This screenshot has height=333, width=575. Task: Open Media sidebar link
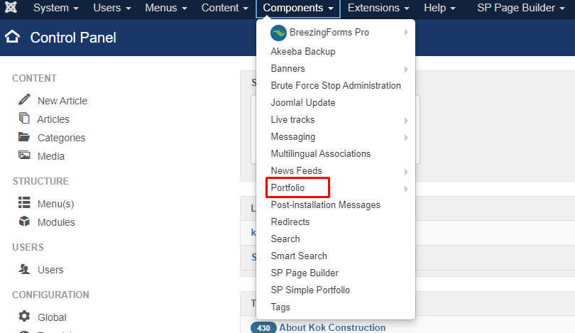51,156
